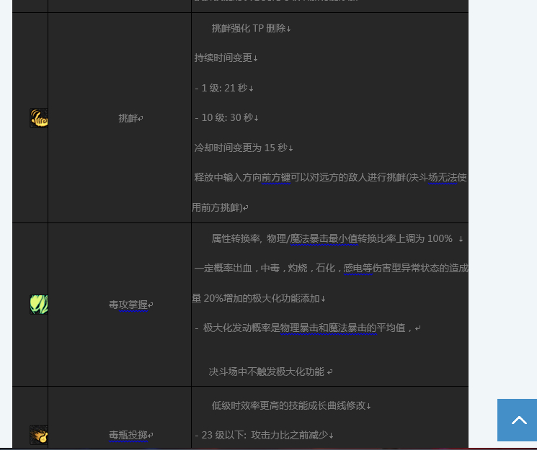
Task: Click the 毒瓶投掷 skill icon
Action: [39, 435]
